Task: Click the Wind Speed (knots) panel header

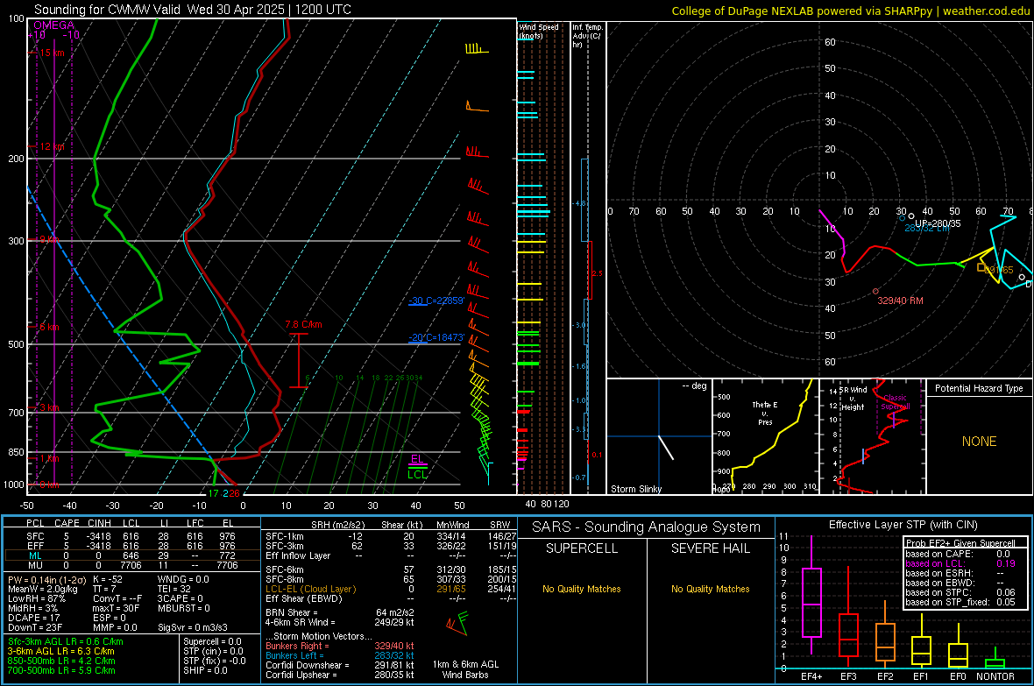Action: [x=538, y=31]
